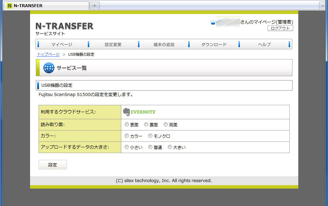Click the crown icon beside the username
The width and height of the screenshot is (328, 206).
coord(214,22)
